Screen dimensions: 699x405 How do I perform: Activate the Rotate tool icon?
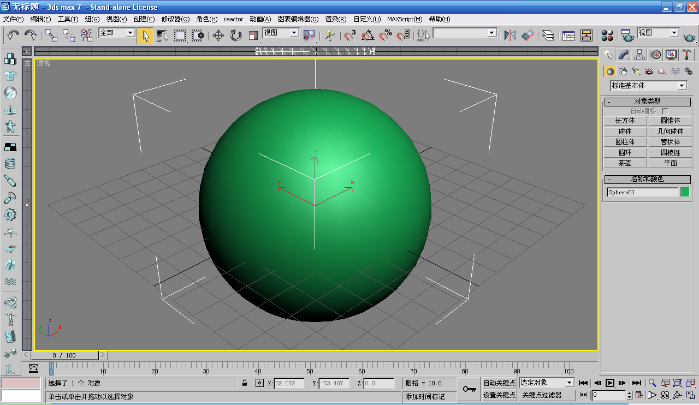point(236,36)
